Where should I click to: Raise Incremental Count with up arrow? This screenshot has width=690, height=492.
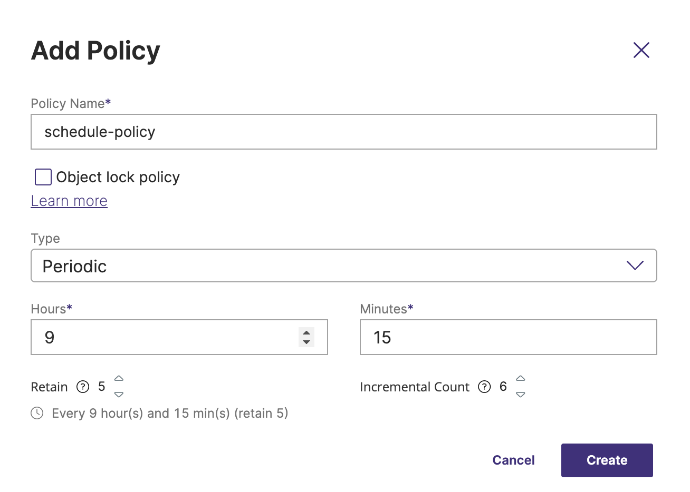521,379
